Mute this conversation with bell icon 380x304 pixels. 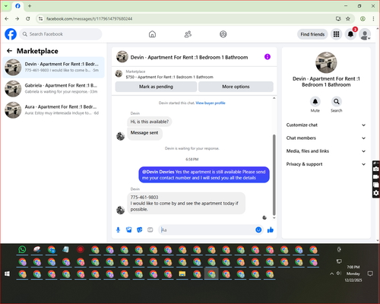tap(315, 102)
